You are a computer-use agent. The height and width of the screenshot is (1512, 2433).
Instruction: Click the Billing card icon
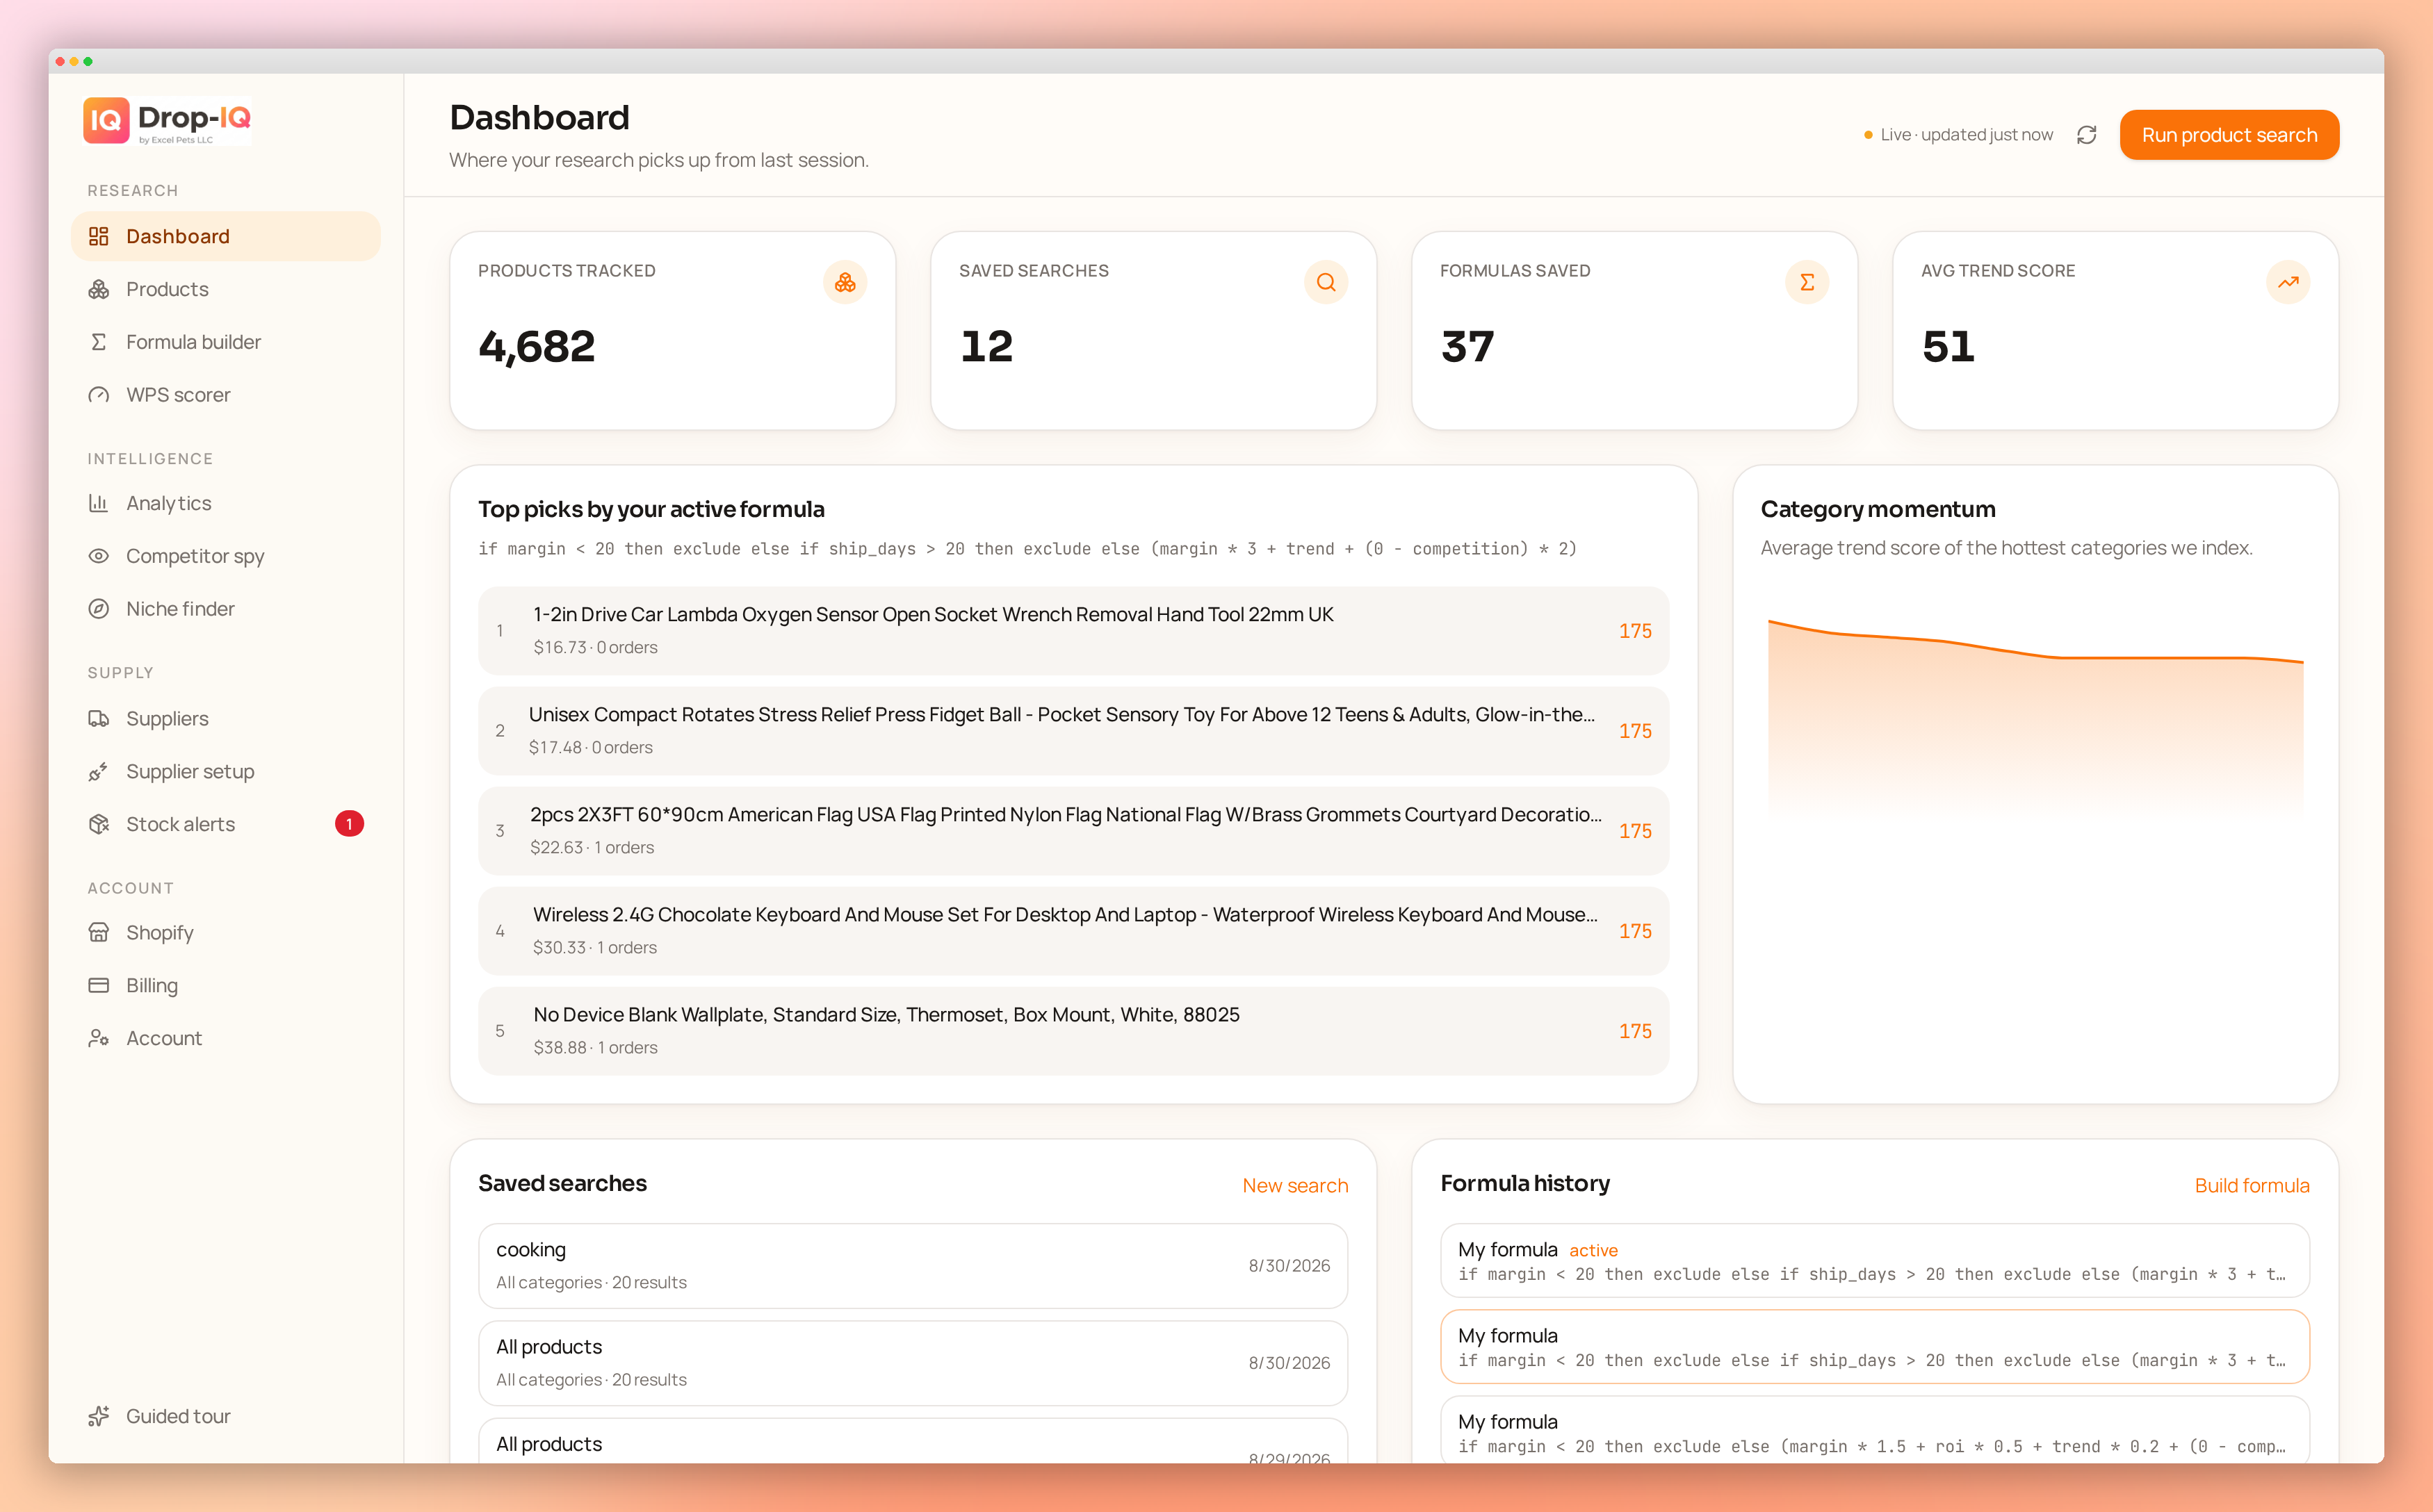pyautogui.click(x=98, y=985)
